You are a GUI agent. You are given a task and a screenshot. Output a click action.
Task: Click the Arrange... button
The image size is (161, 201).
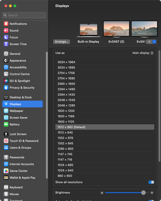(x=61, y=42)
